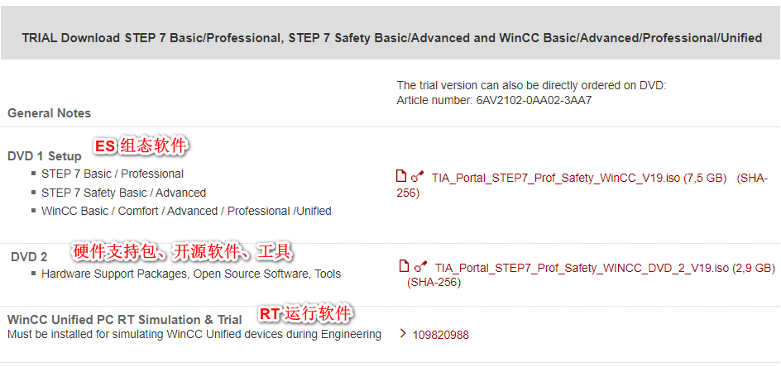The width and height of the screenshot is (781, 367).
Task: Click the red ES 组态软件 annotation
Action: coord(141,147)
